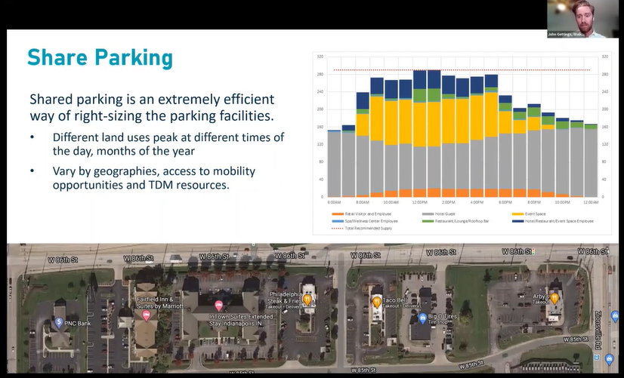Click the Taco Bell restaurant pin
624x378 pixels.
pyautogui.click(x=376, y=303)
